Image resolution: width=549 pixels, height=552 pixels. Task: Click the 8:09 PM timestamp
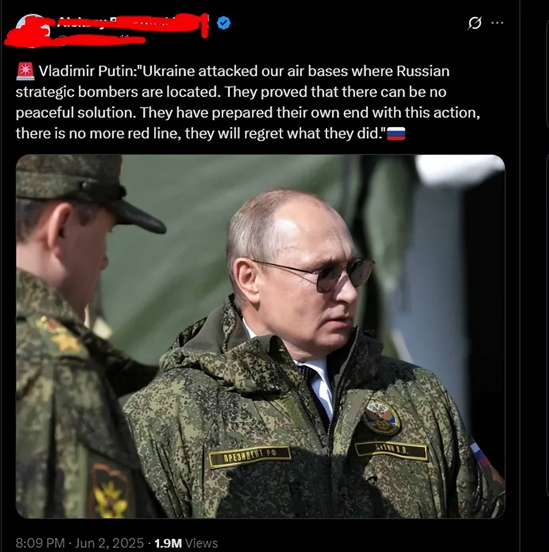40,543
